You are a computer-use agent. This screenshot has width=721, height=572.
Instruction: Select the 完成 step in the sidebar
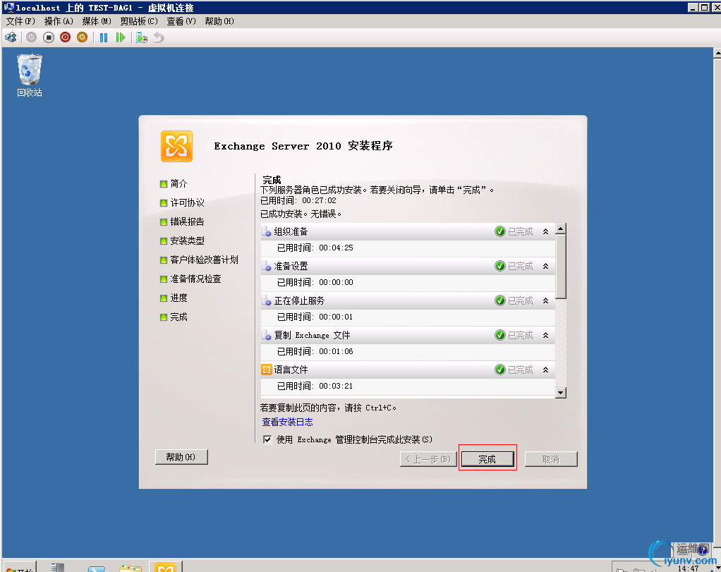click(x=178, y=317)
